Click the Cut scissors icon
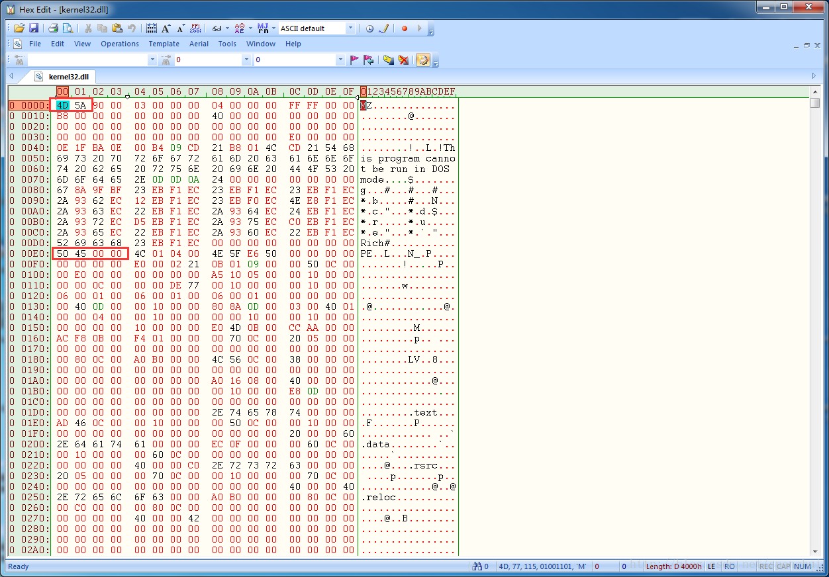This screenshot has width=829, height=577. click(x=88, y=28)
